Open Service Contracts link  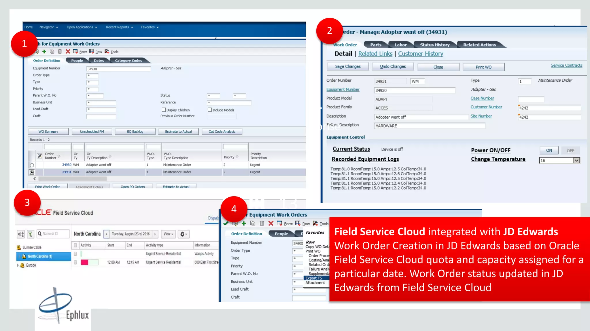pos(566,66)
